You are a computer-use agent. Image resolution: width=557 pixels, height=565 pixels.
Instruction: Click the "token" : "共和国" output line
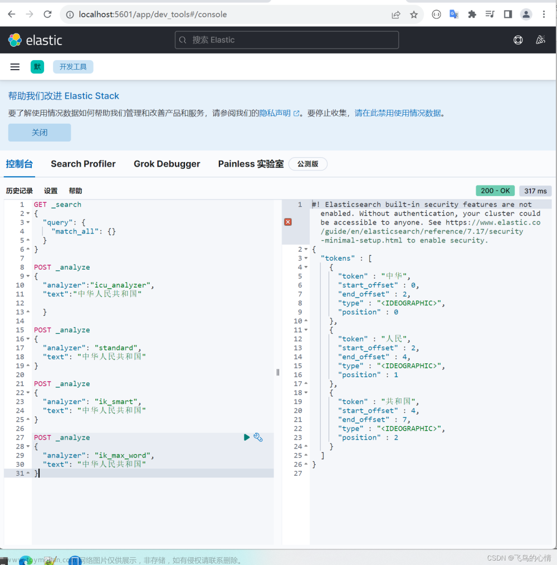coord(378,401)
